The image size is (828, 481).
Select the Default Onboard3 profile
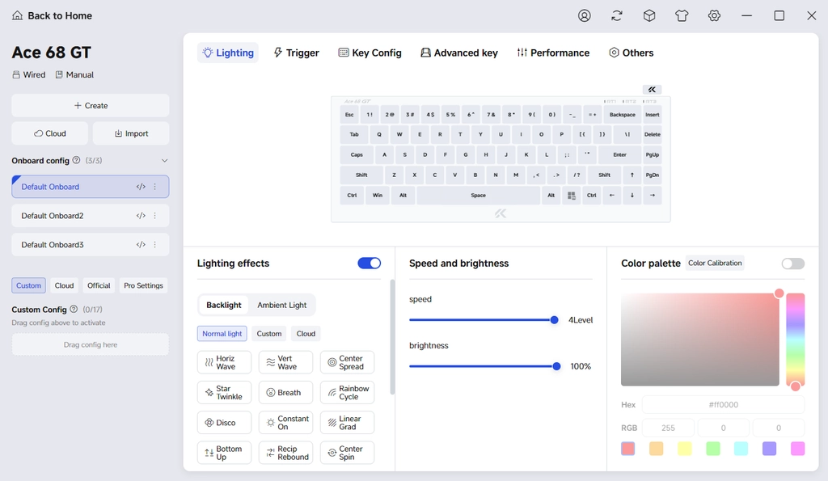(91, 244)
